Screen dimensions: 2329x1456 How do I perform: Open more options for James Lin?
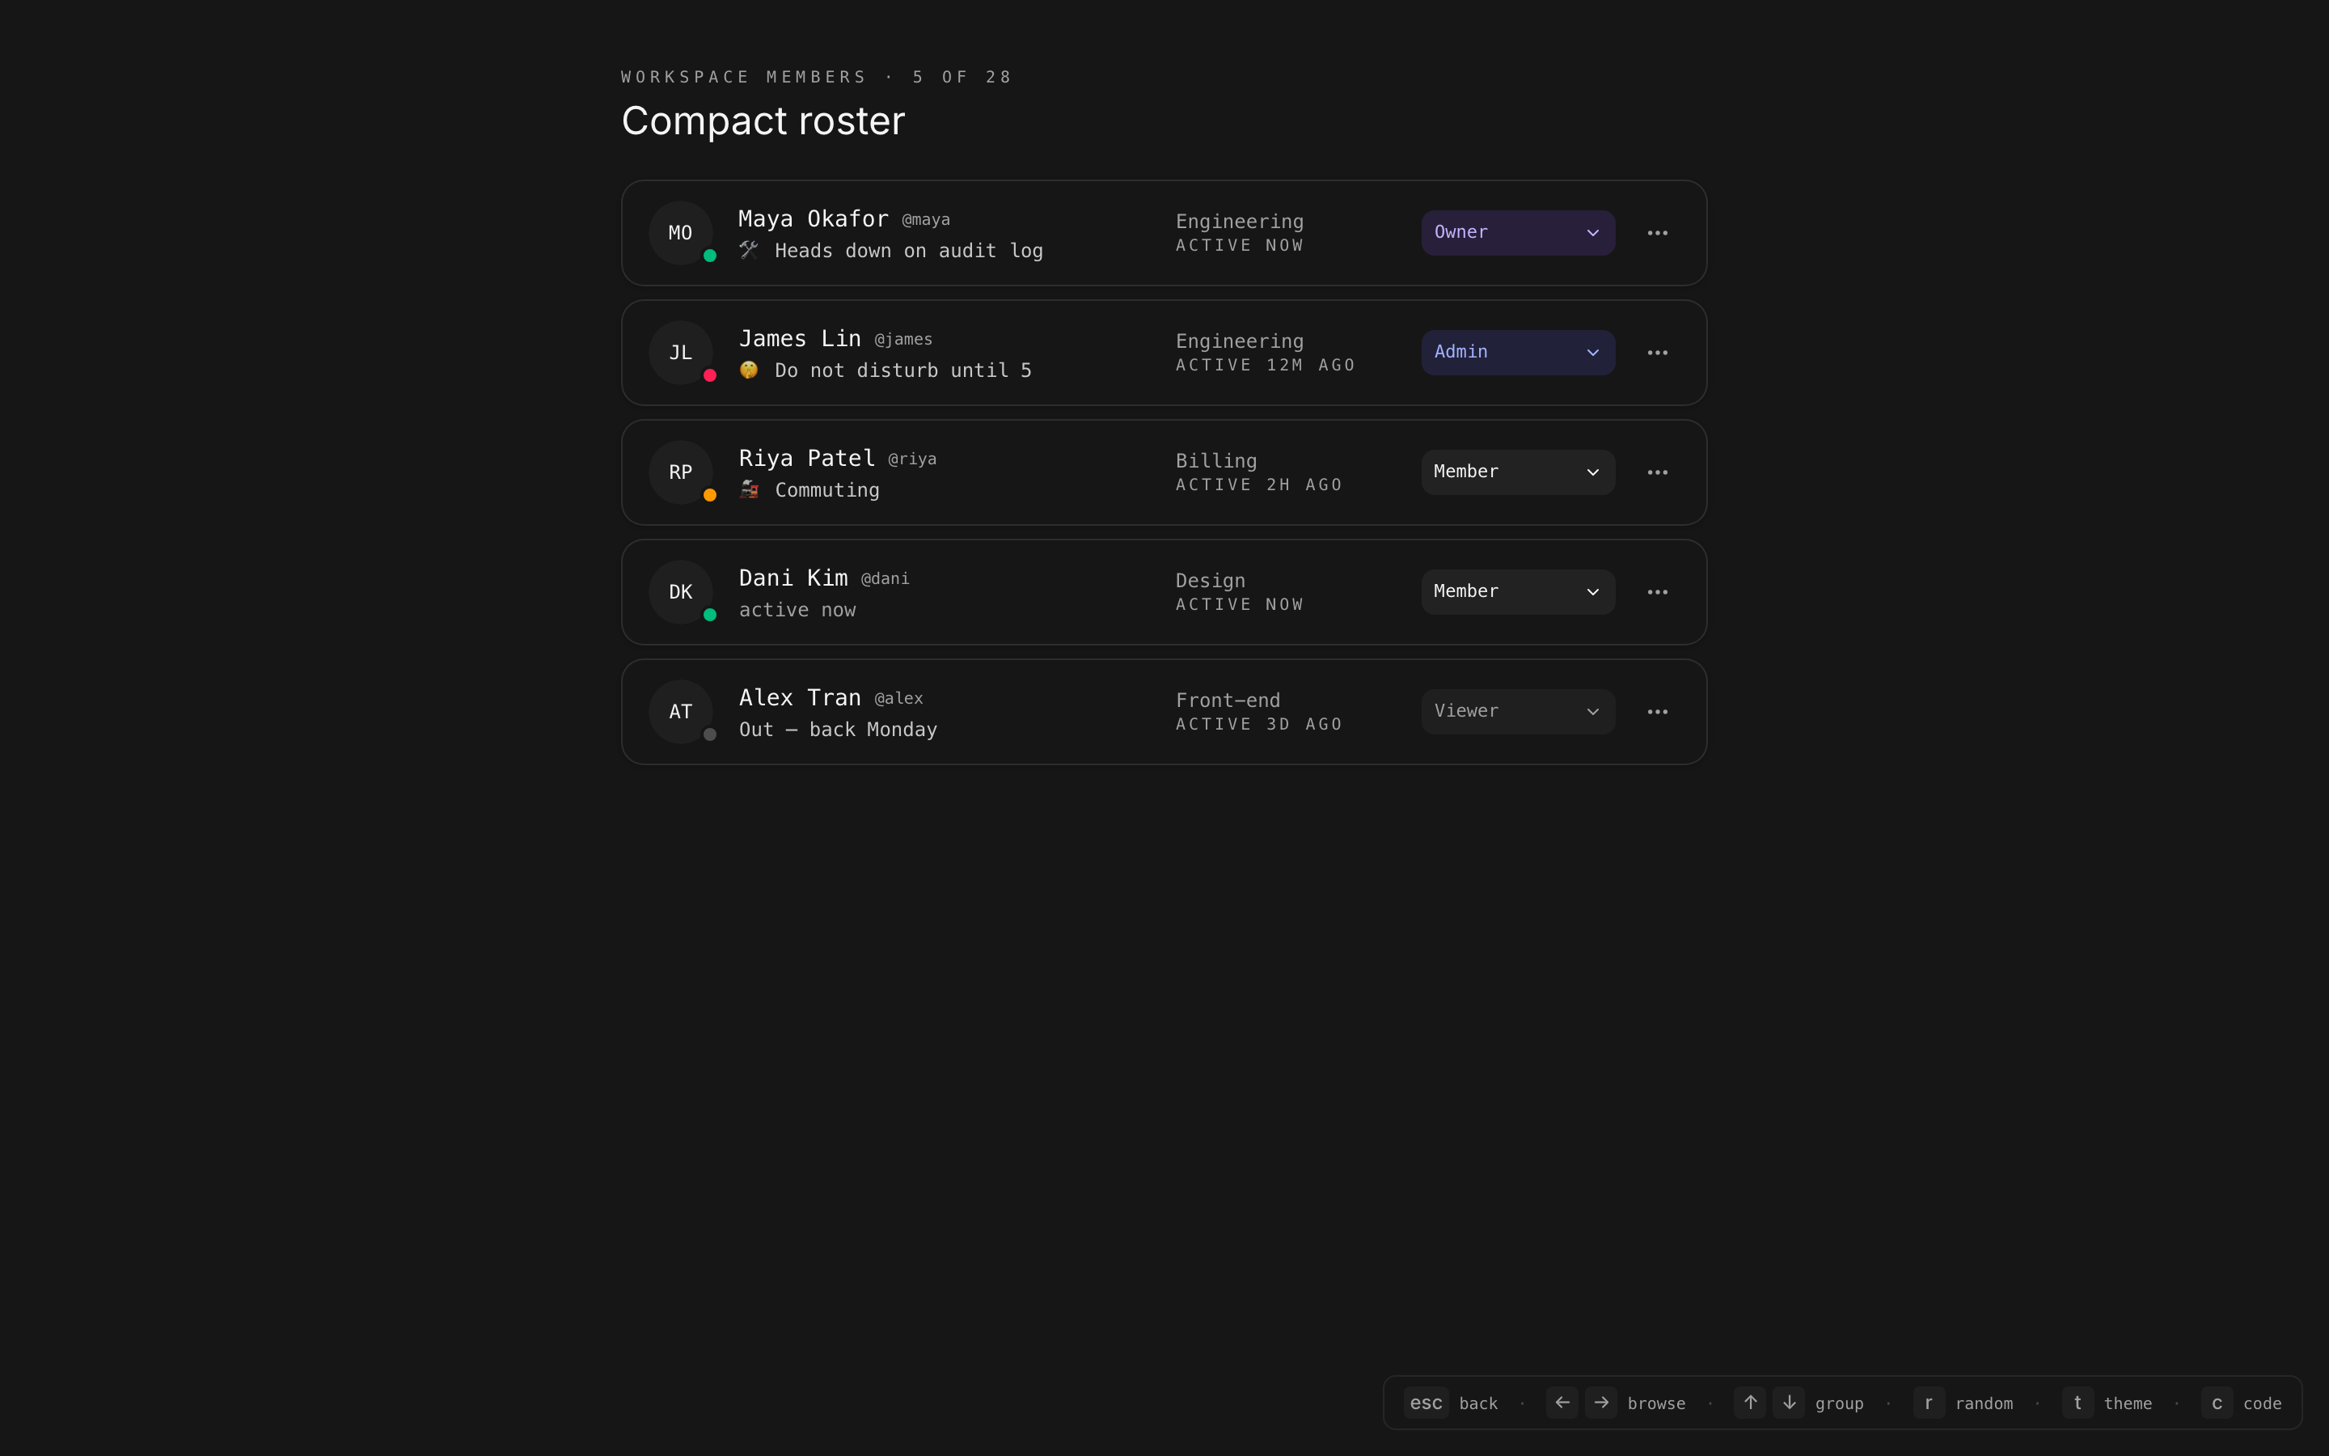tap(1656, 353)
